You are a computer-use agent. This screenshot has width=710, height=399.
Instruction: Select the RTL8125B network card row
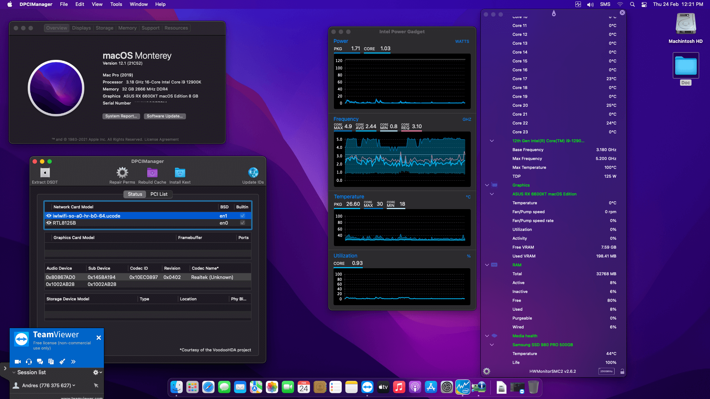[x=148, y=223]
